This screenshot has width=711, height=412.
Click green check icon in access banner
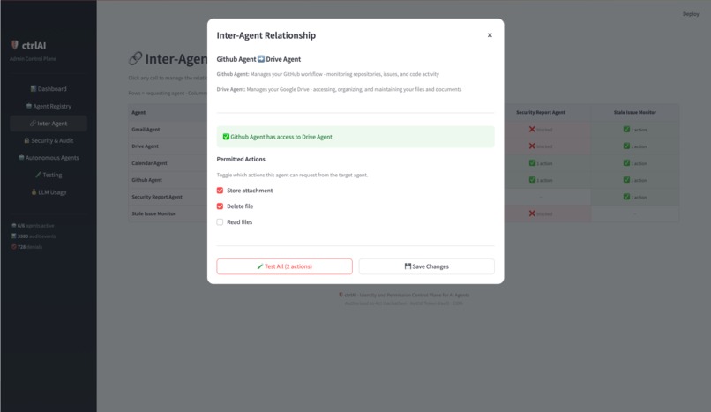[226, 137]
